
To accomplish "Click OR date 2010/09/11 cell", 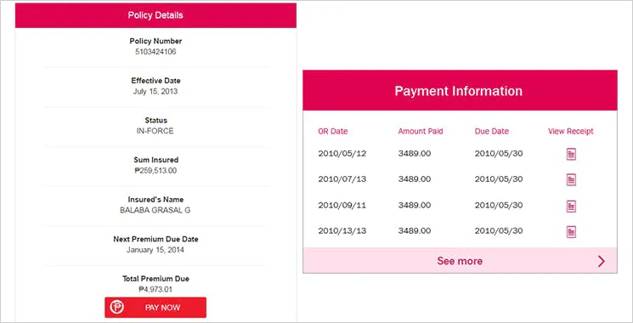I will tap(342, 205).
